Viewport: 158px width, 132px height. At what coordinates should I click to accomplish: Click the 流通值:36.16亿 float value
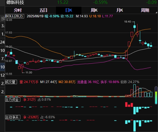[88, 82]
